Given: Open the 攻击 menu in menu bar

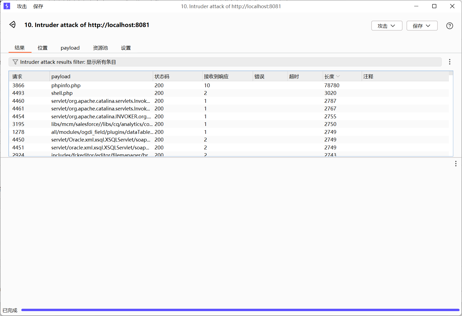Looking at the screenshot, I should pos(22,6).
